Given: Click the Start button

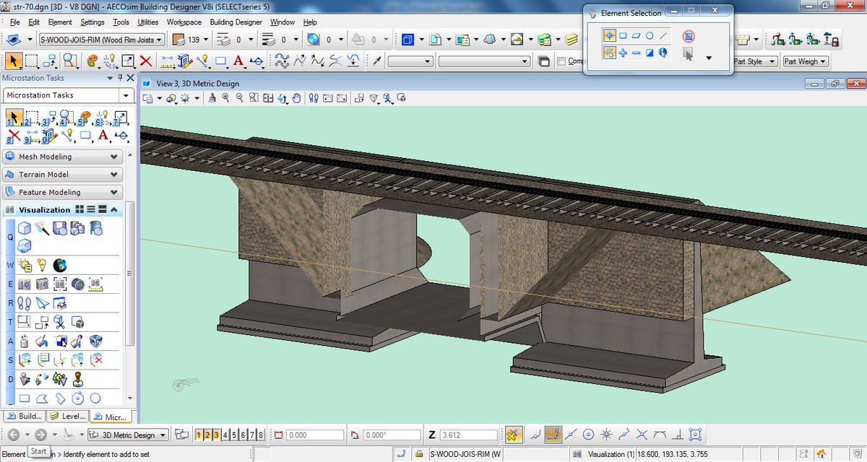Looking at the screenshot, I should (38, 452).
